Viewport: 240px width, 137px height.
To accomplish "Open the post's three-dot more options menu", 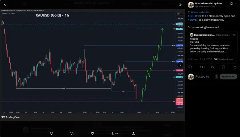I will click(236, 3).
